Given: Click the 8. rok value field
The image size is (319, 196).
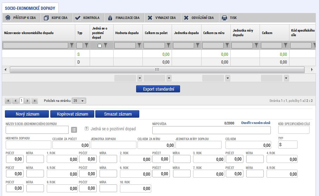Looking at the screenshot, I should 282,174.
